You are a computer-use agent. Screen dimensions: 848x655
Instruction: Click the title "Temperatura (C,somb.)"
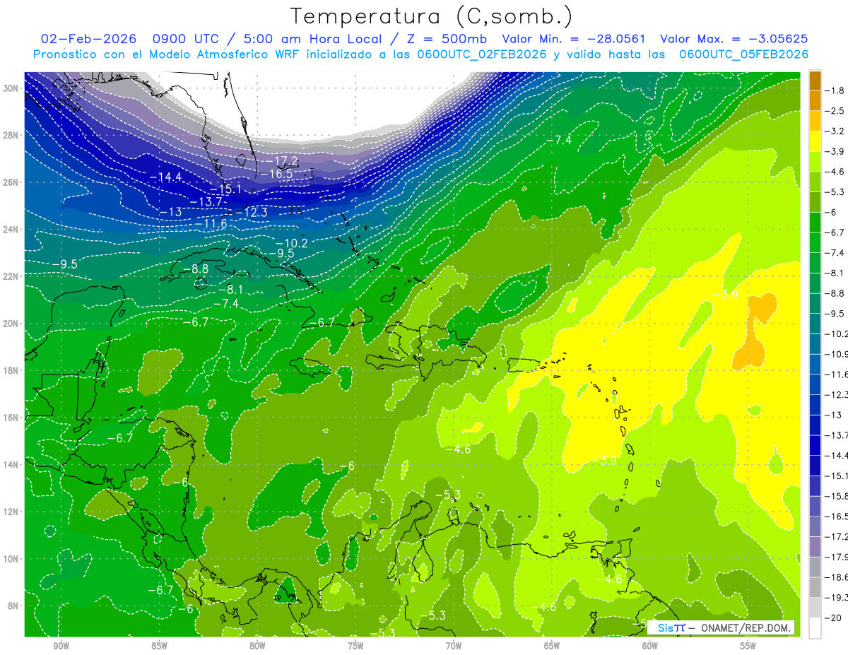click(x=432, y=17)
